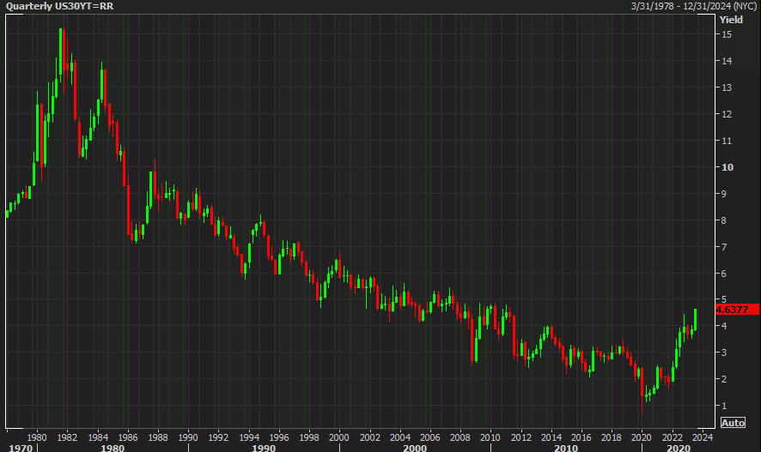Click the 1 yield axis value
This screenshot has height=452, width=761.
[724, 406]
